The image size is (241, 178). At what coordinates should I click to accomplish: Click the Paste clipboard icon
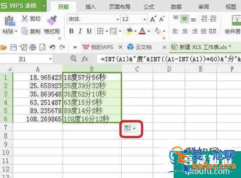click(x=10, y=21)
